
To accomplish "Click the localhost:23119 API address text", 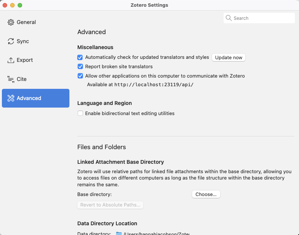I will tap(154, 85).
